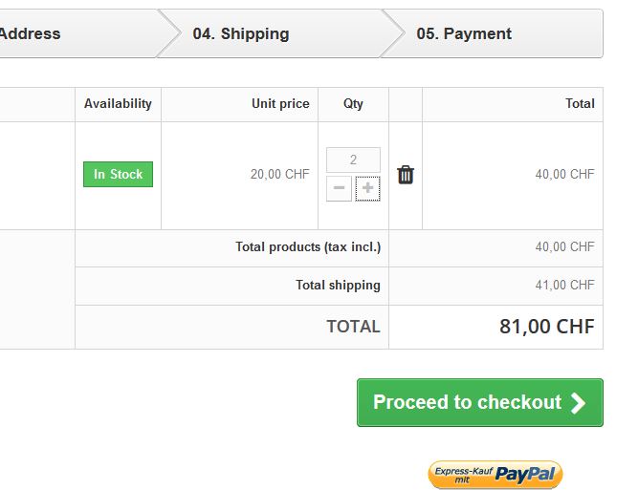Select the 41,00 CHF shipping amount

(x=564, y=286)
